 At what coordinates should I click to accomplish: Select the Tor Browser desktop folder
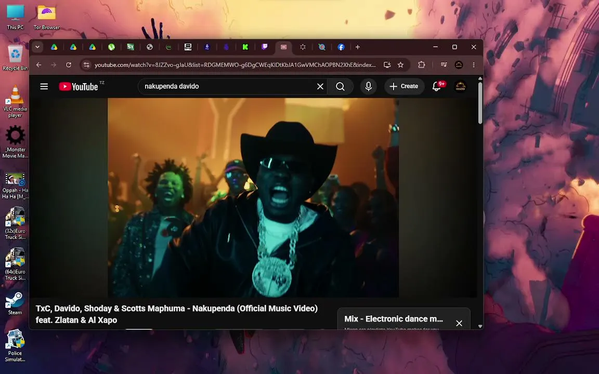click(x=47, y=18)
